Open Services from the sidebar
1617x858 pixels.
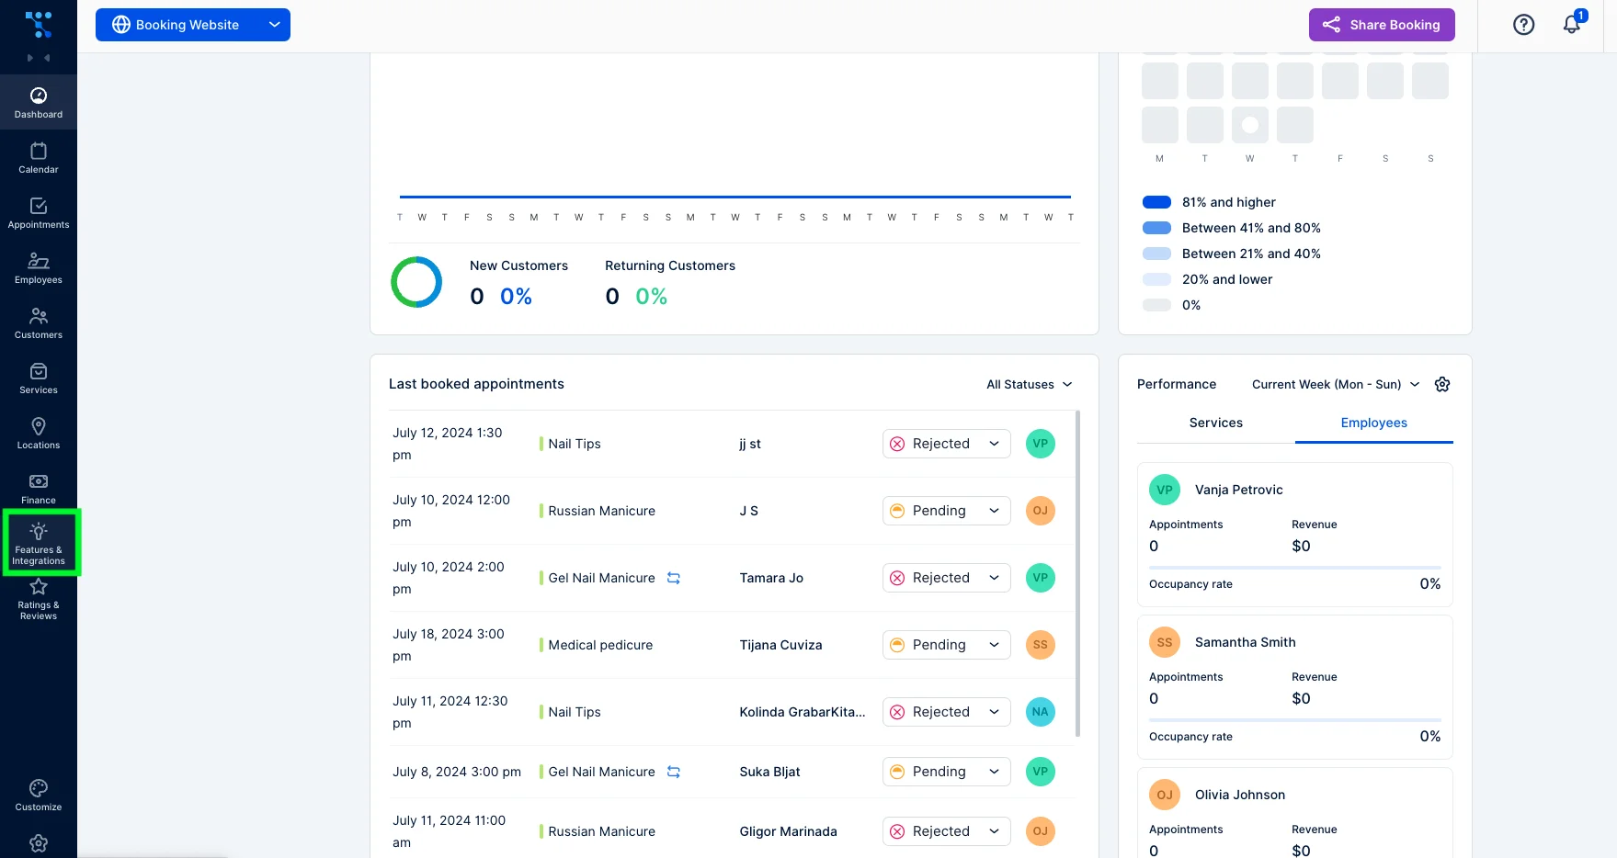pyautogui.click(x=39, y=378)
